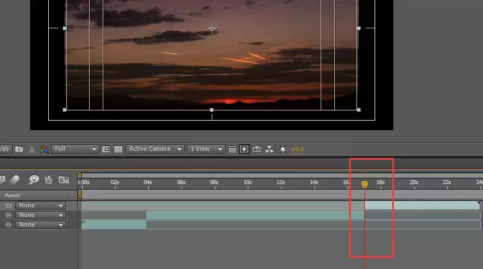Viewport: 483px width, 269px height.
Task: Click the 12s mark on time ruler
Action: [x=280, y=182]
